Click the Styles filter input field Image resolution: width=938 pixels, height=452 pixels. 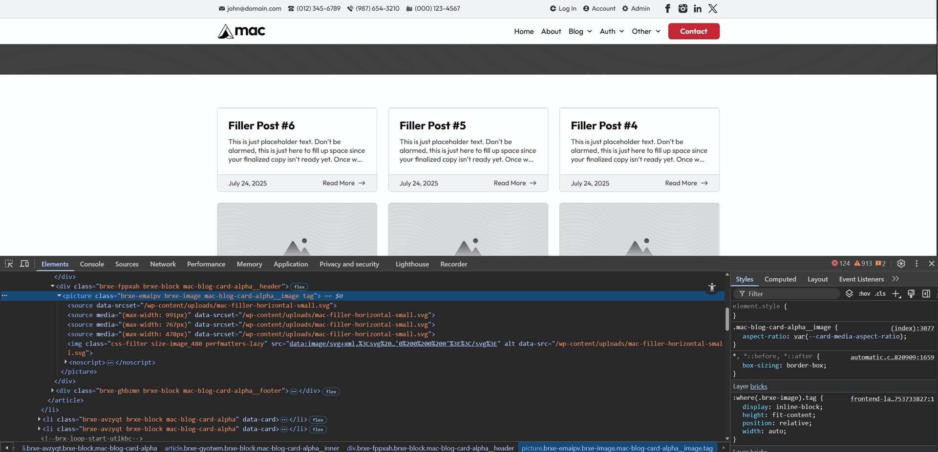tap(787, 294)
